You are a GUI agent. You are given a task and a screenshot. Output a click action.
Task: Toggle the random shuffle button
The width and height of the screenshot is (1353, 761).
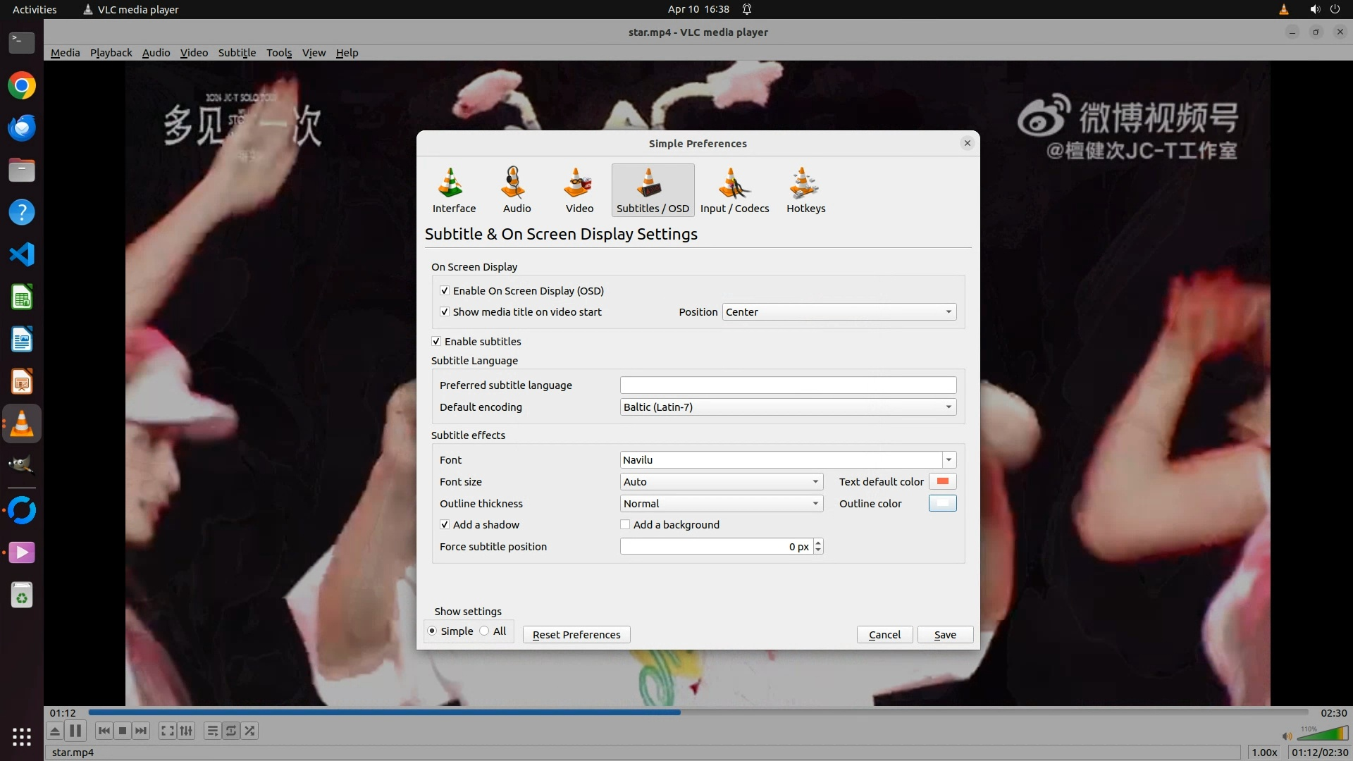point(250,731)
